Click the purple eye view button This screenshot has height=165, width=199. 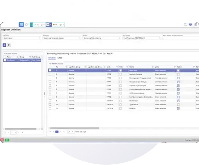pyautogui.click(x=4, y=45)
